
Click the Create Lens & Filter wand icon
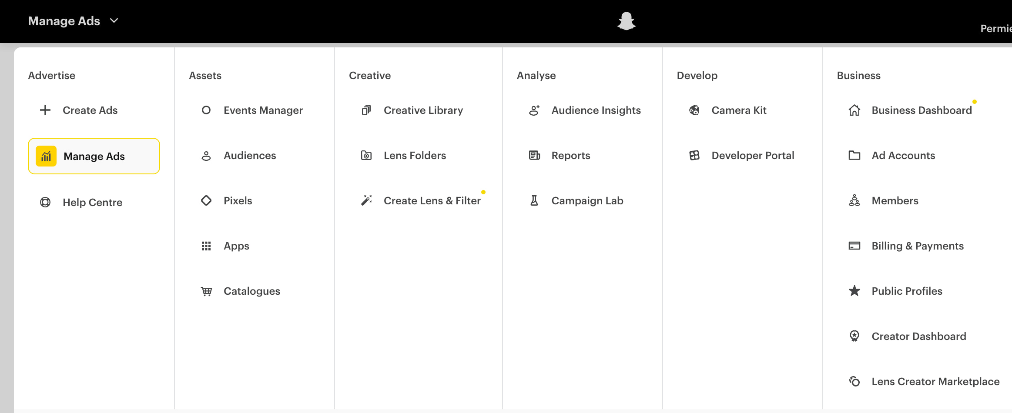pyautogui.click(x=366, y=200)
